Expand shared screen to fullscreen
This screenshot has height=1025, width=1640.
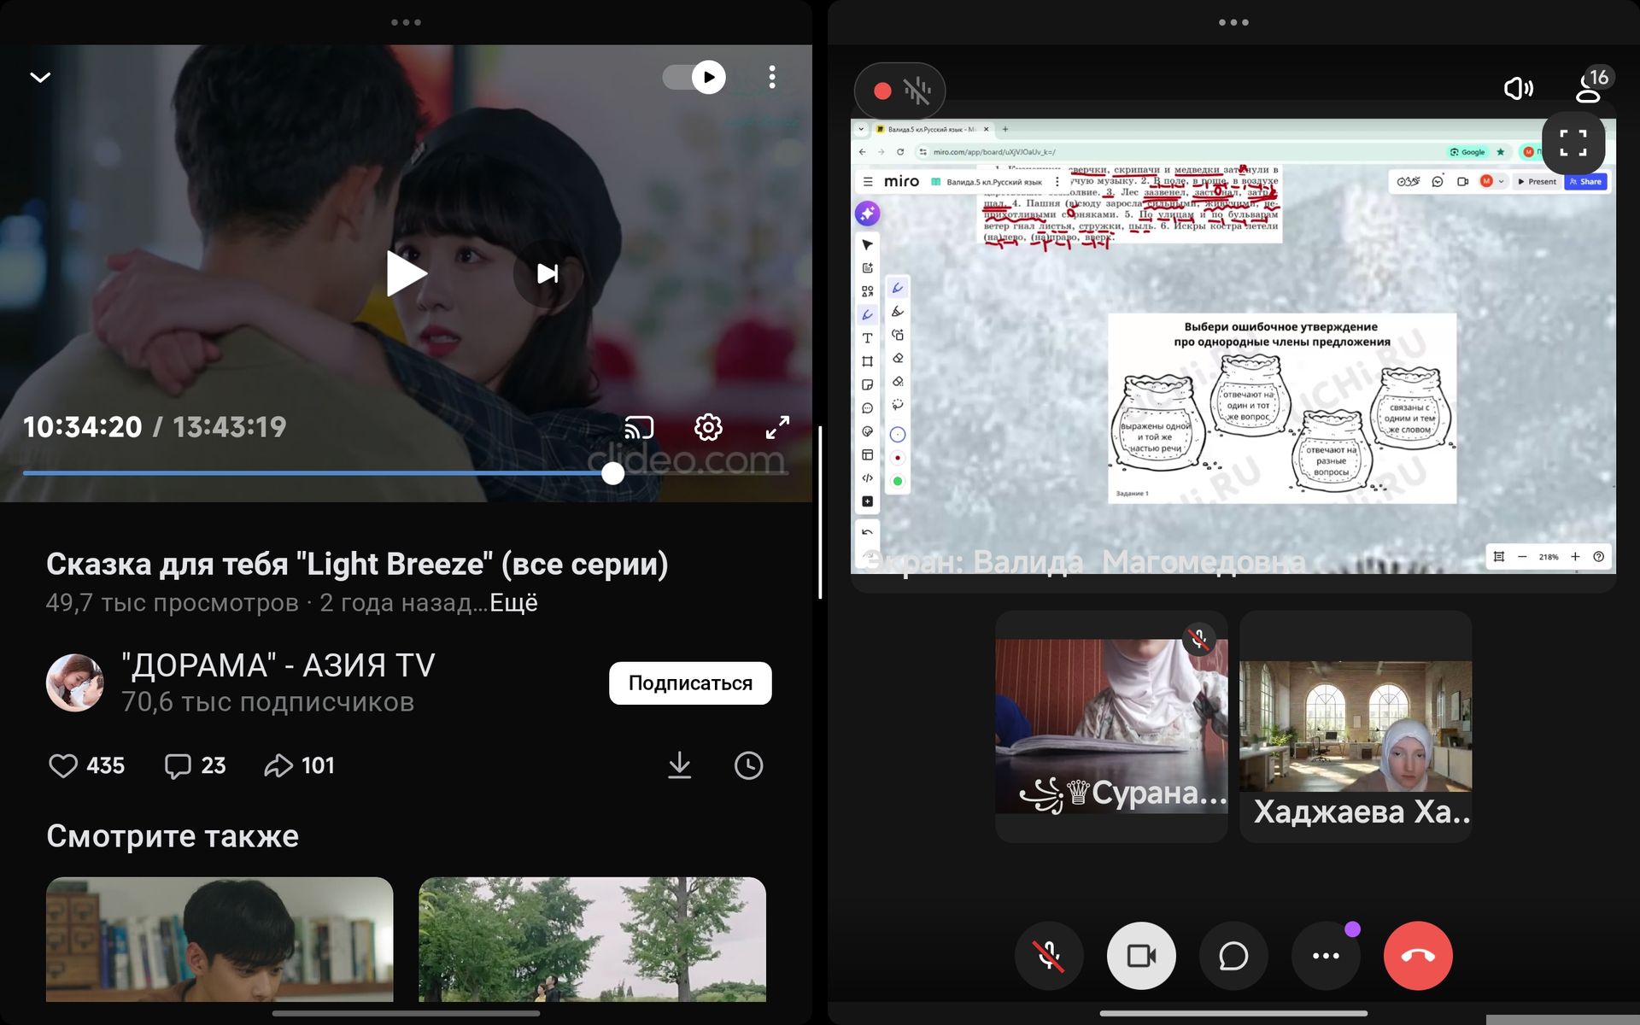click(x=1573, y=143)
